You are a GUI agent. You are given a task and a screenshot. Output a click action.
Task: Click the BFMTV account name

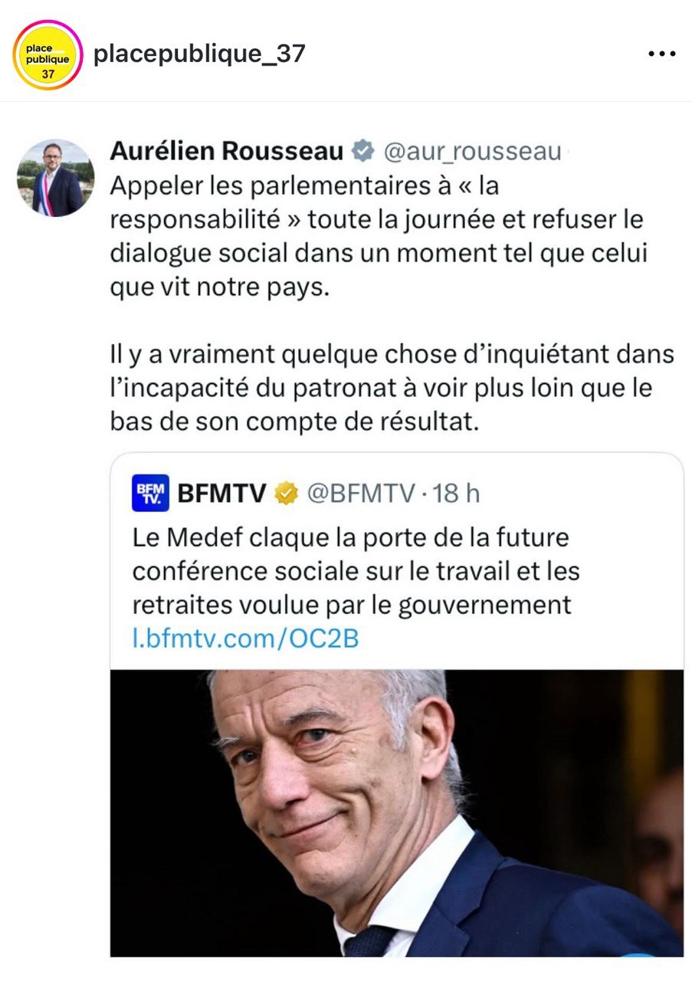pyautogui.click(x=222, y=493)
